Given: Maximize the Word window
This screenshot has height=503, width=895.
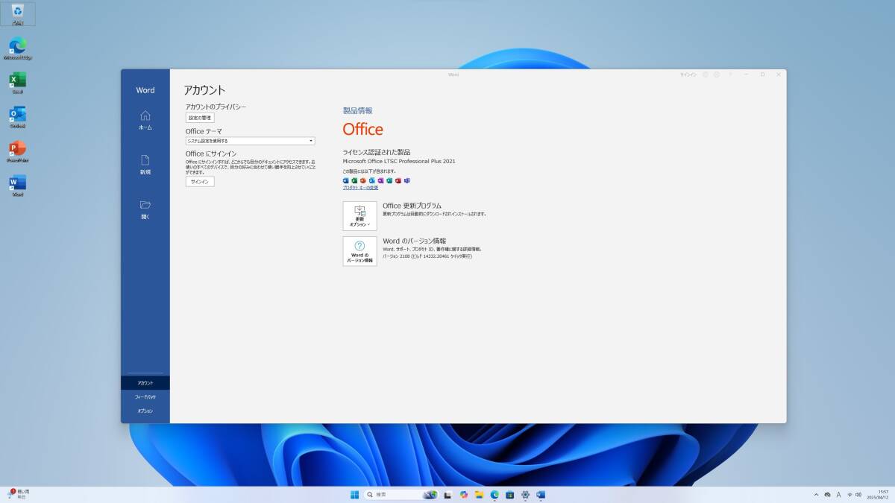Looking at the screenshot, I should click(x=762, y=75).
